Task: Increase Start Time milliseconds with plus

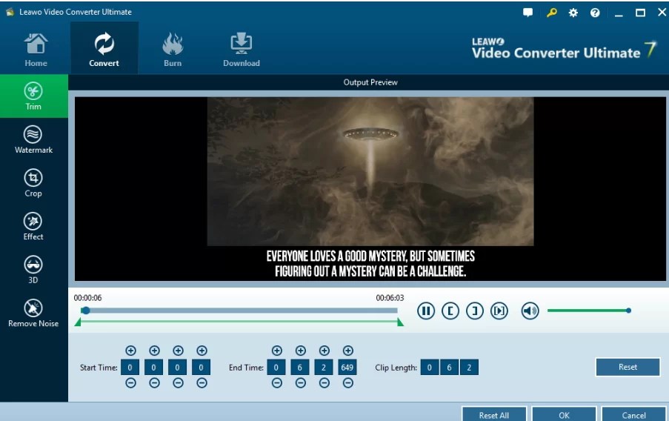Action: [x=202, y=351]
